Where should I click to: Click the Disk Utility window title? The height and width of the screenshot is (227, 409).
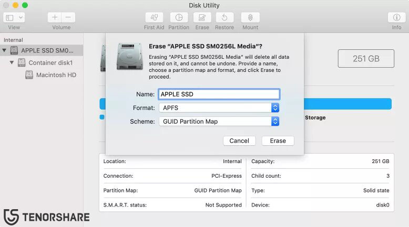click(204, 5)
